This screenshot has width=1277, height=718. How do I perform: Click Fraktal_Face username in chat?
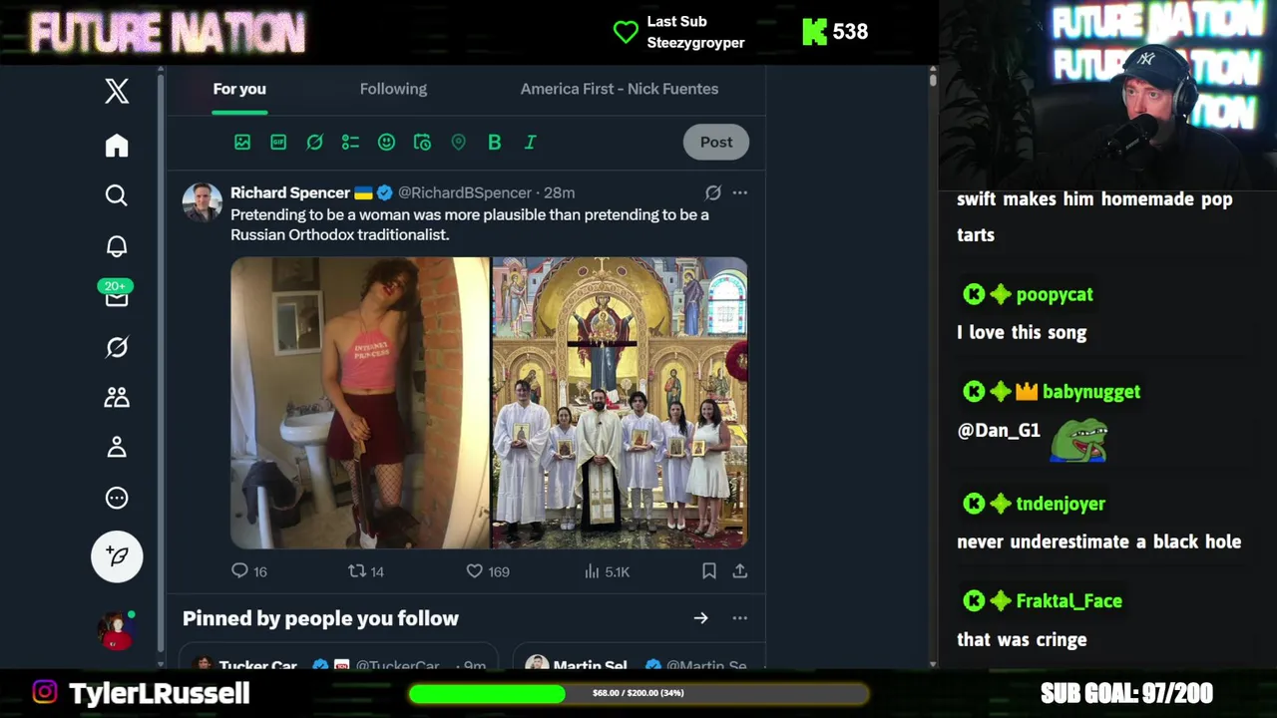(1068, 601)
